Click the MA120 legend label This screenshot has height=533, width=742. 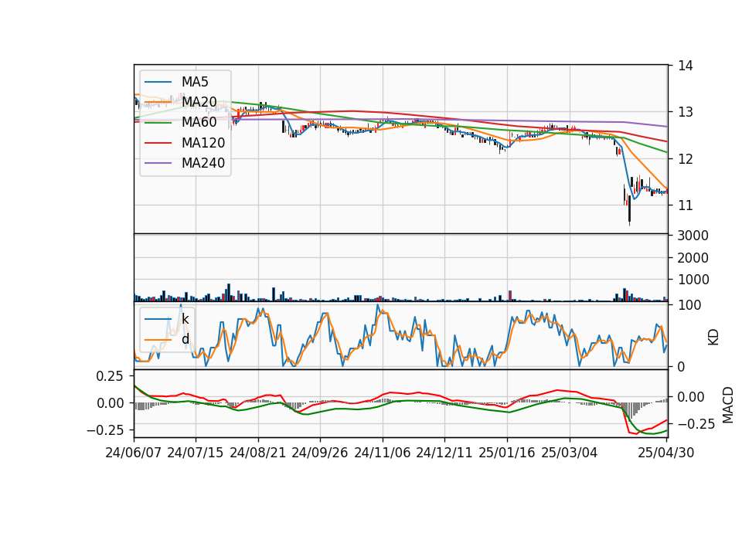coord(203,143)
